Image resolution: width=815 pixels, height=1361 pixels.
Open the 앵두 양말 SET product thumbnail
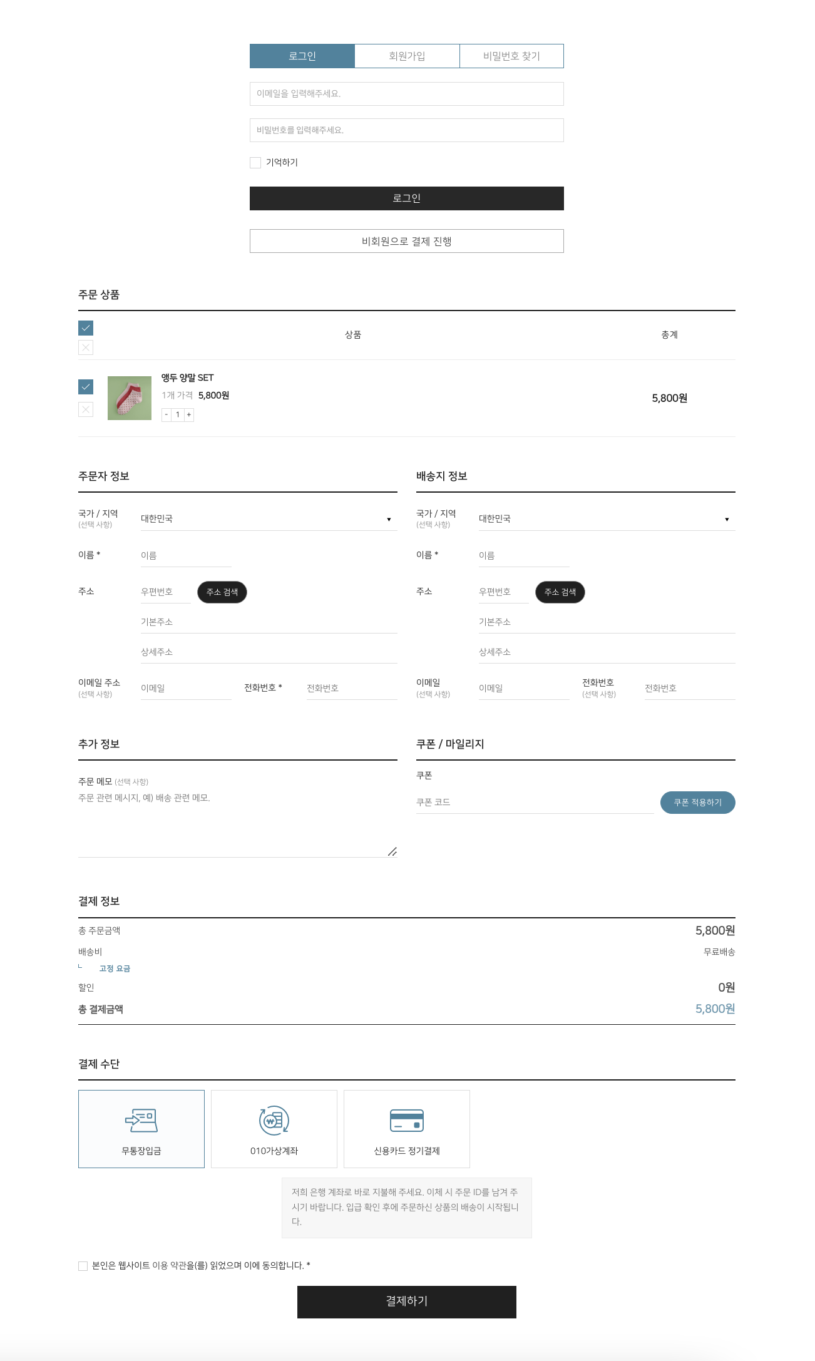130,398
